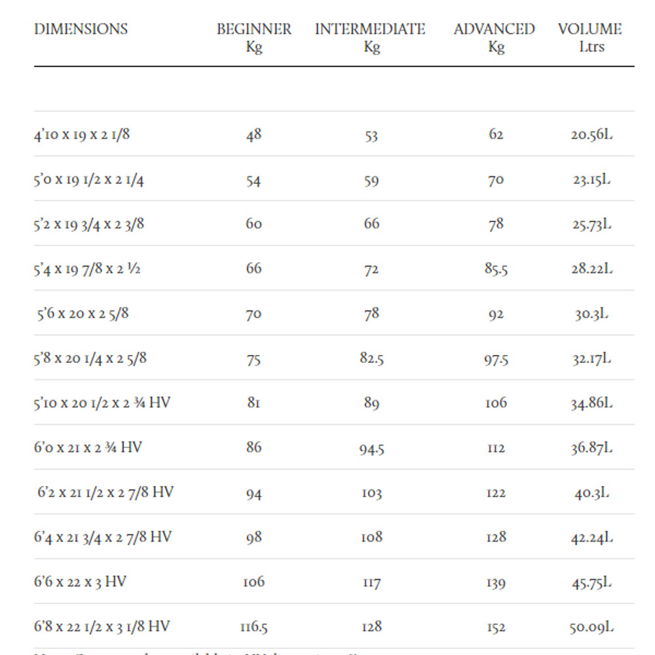Click the INTERMEDIATE Kg column header
The width and height of the screenshot is (655, 655).
coord(370,38)
